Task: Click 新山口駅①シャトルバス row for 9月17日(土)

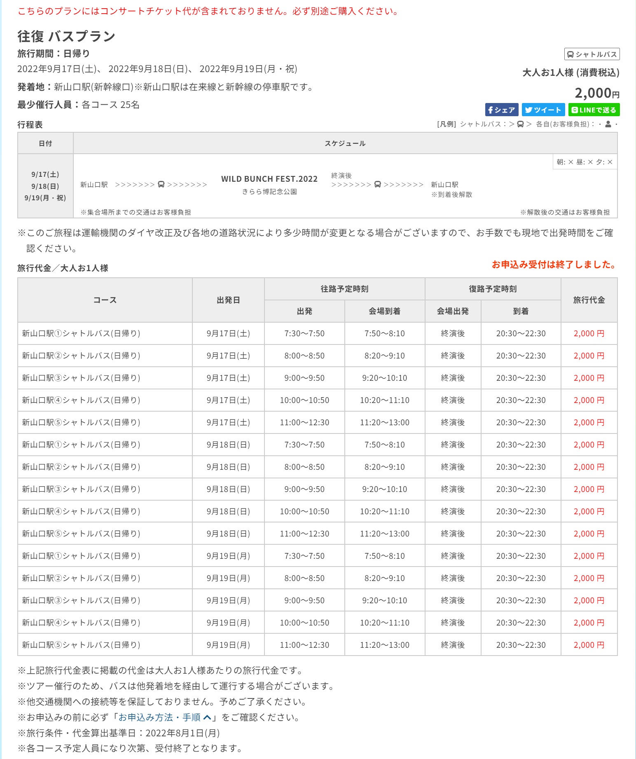Action: click(318, 333)
